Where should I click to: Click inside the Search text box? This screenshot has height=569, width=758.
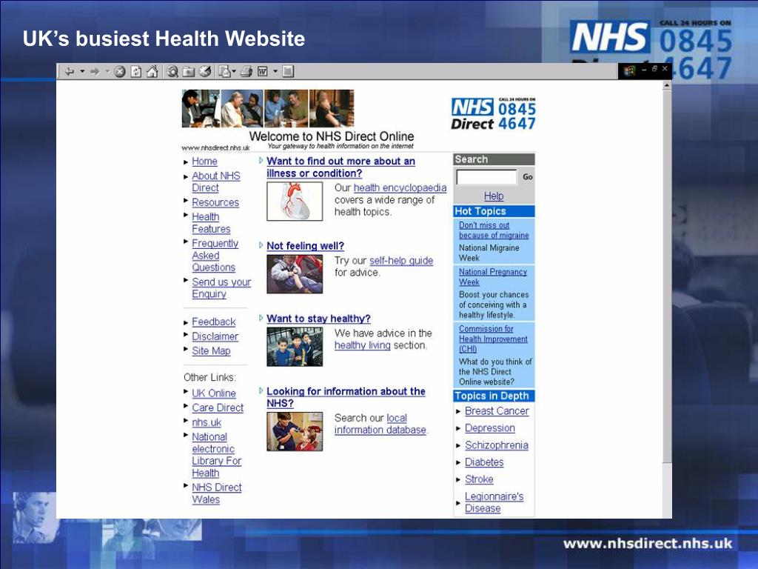coord(486,177)
